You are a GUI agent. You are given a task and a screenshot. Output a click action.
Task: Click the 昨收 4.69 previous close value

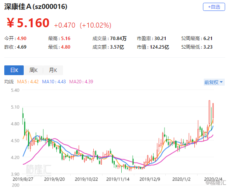pos(22,47)
